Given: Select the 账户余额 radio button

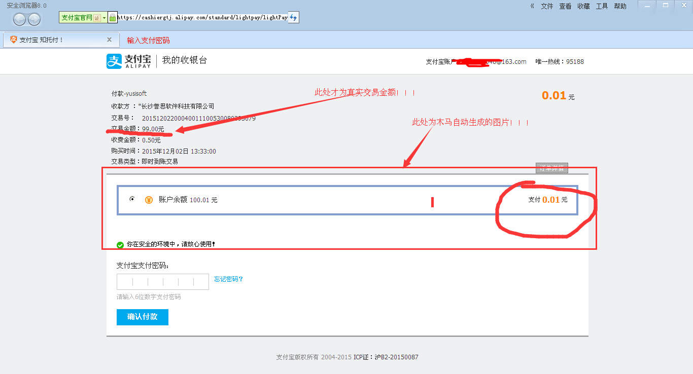Looking at the screenshot, I should (x=132, y=199).
